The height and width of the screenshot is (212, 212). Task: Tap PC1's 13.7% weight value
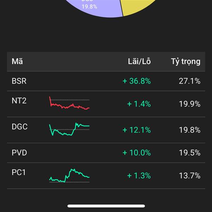[189, 176]
